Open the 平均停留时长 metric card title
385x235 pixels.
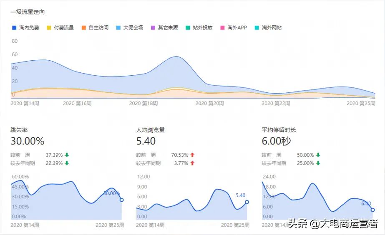pyautogui.click(x=279, y=130)
